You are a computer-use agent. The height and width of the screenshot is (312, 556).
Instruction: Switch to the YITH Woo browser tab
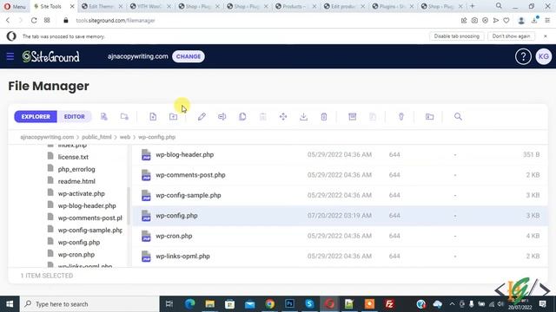pos(149,6)
